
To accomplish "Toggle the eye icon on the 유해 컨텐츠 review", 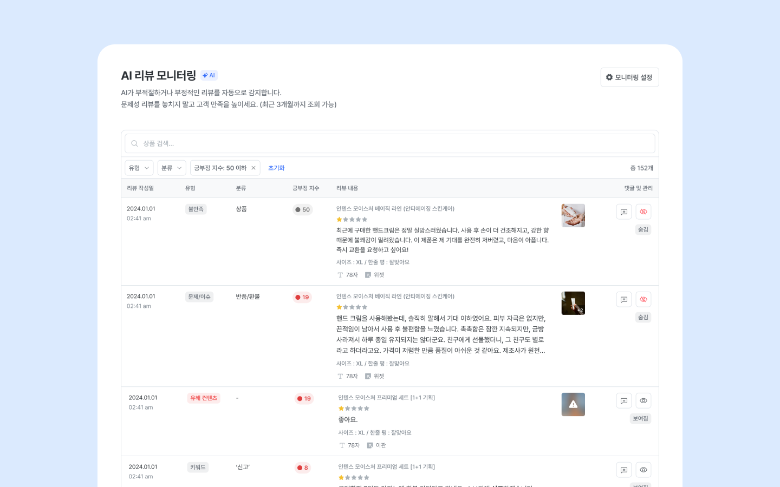I will (x=643, y=400).
